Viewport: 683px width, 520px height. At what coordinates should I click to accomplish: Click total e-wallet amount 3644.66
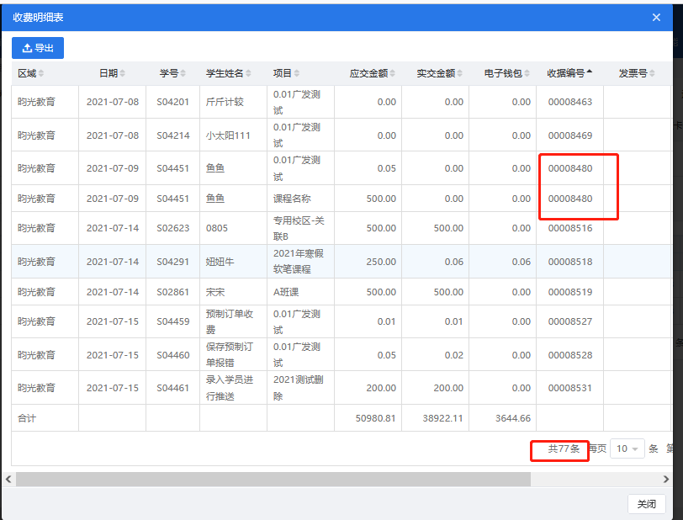tap(513, 418)
